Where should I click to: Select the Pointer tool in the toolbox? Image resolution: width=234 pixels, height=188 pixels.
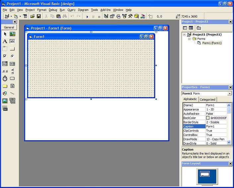5,34
